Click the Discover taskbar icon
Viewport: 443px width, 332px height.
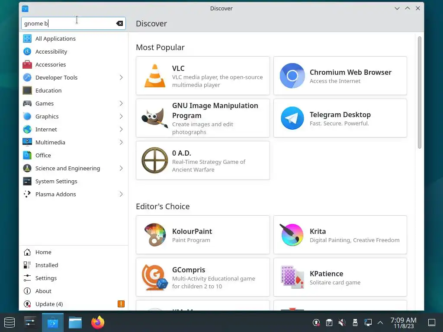52,322
